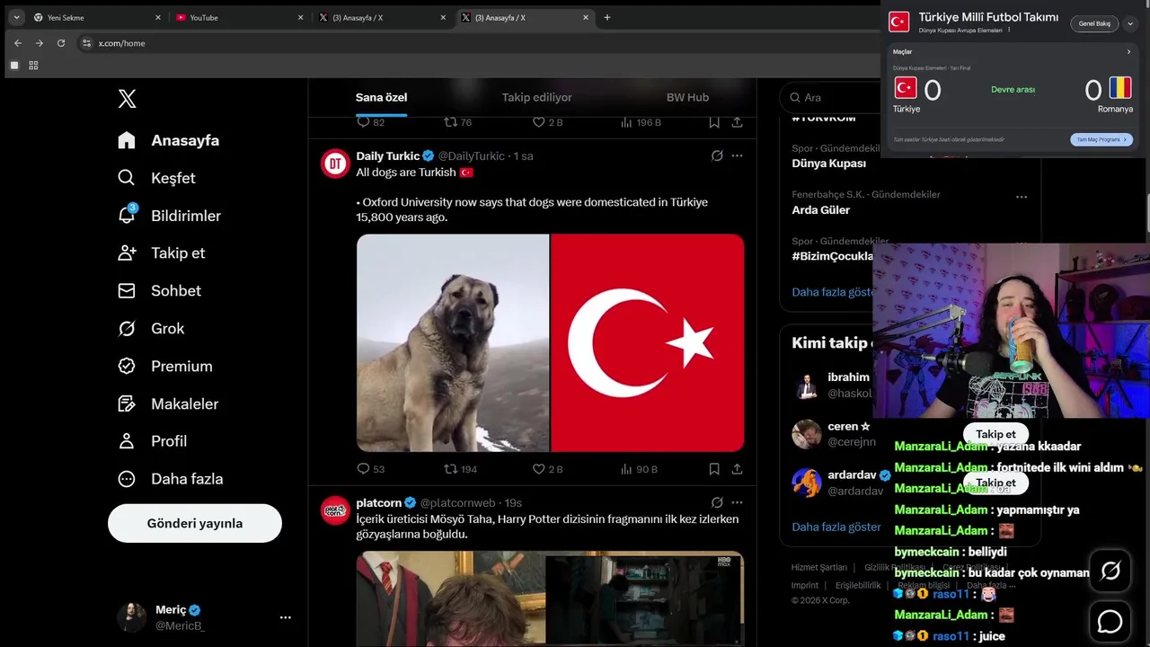Open Makaleler articles

click(168, 404)
